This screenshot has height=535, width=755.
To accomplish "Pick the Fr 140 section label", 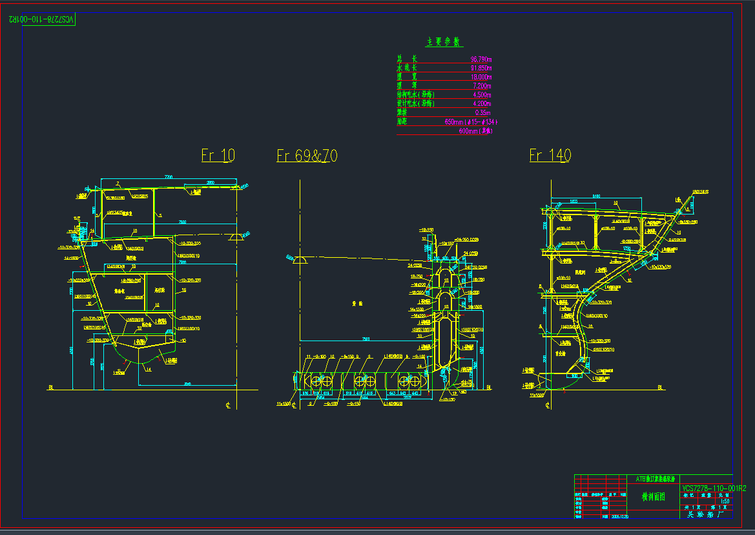I will (x=550, y=156).
